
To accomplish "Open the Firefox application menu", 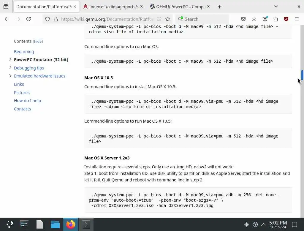I will tap(297, 19).
